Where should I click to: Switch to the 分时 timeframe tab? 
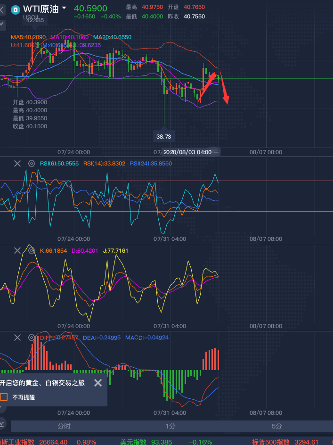pyautogui.click(x=64, y=426)
